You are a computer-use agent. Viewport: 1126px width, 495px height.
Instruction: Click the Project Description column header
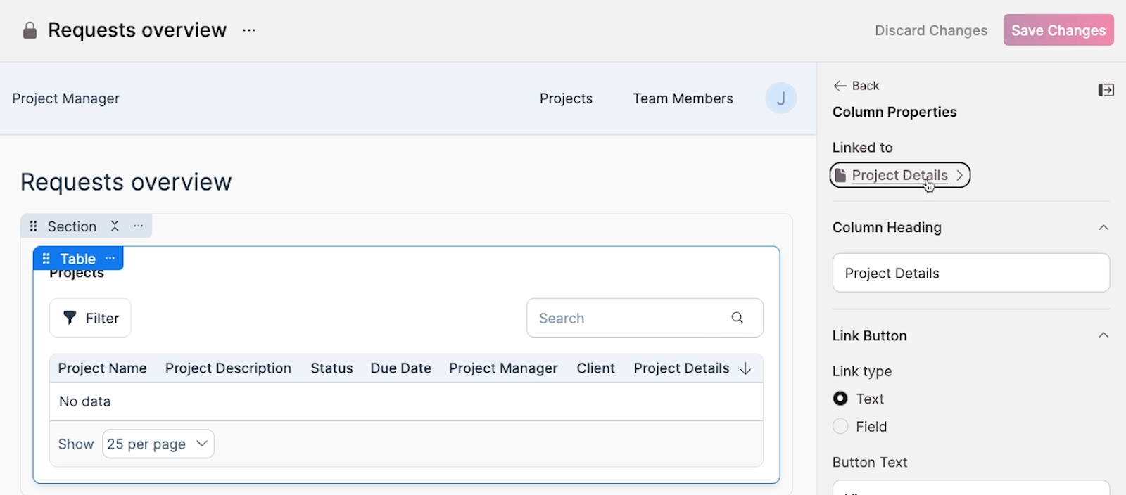pos(228,368)
